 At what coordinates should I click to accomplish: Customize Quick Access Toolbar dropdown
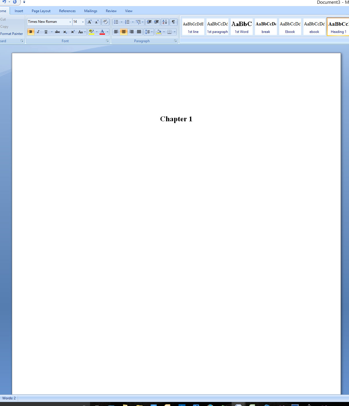point(24,2)
